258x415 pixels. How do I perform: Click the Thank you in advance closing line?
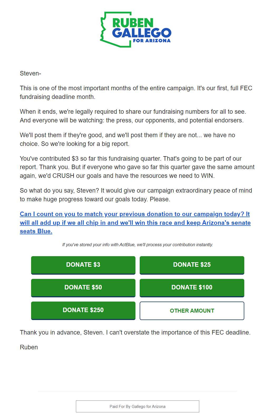(x=135, y=332)
